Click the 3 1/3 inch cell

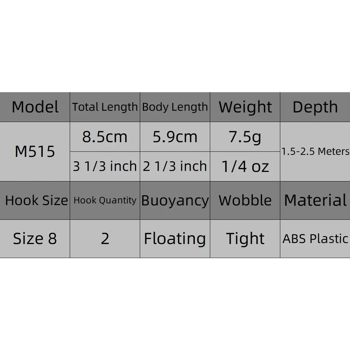point(105,166)
